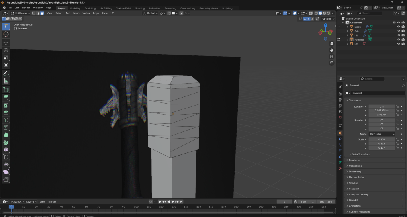This screenshot has width=407, height=217.
Task: Open the Modifiers wrench properties tab
Action: [340, 139]
